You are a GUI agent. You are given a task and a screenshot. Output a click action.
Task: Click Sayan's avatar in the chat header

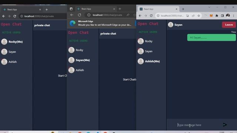click(171, 25)
